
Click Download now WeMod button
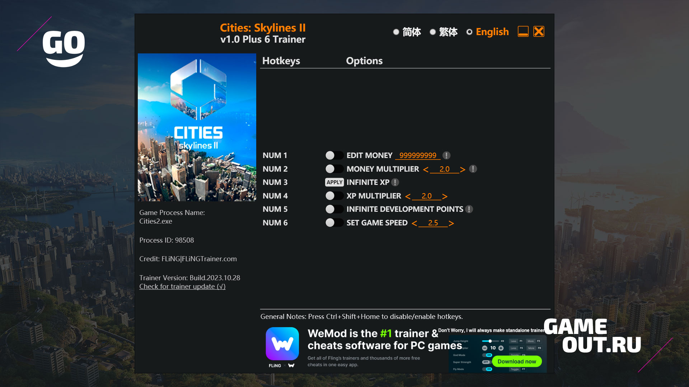516,362
